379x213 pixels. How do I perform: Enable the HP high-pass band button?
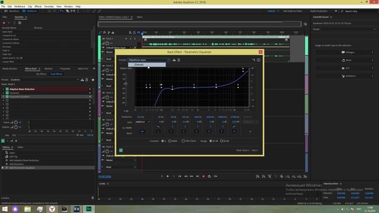(x=142, y=131)
